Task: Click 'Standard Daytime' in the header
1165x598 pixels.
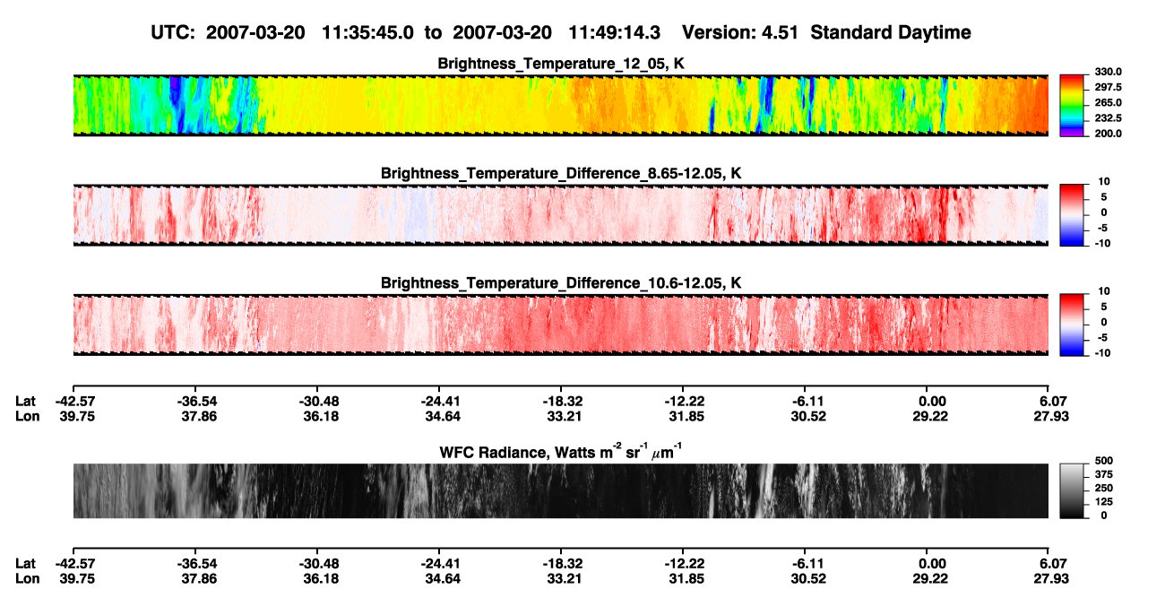Action: pos(889,32)
